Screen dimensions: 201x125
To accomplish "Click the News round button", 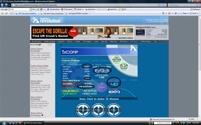I will pos(98,110).
